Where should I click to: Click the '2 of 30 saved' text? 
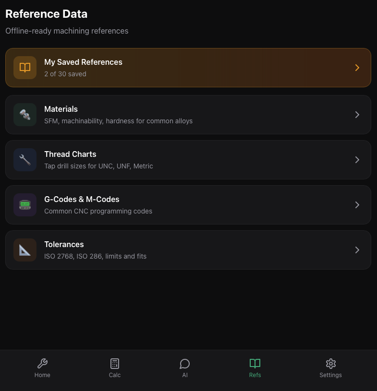(65, 74)
